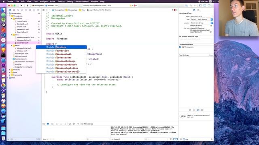Click the Run (play) button
This screenshot has width=259, height=145.
pos(21,5)
